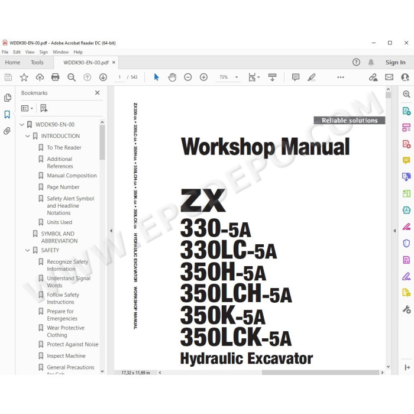Toggle the Bookmarks panel ribbon icon

click(7, 114)
